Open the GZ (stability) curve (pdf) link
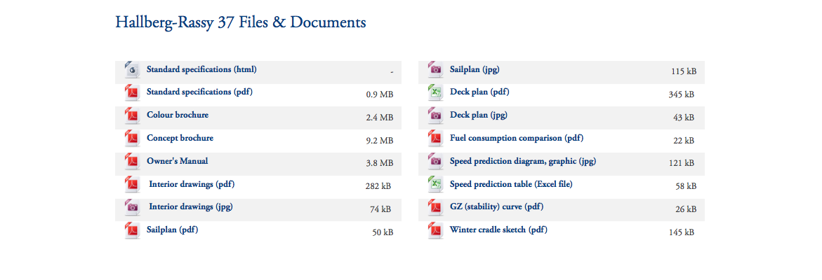Image resolution: width=822 pixels, height=280 pixels. click(497, 207)
